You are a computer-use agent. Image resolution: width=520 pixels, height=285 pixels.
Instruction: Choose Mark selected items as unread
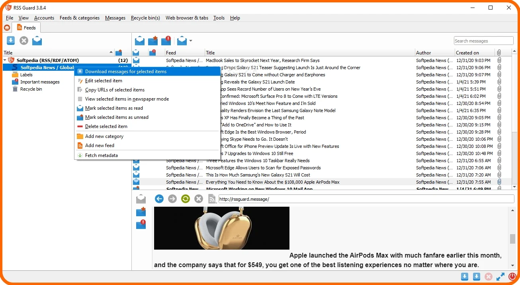click(148, 117)
